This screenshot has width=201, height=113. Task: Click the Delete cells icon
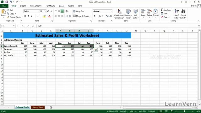tap(149, 11)
